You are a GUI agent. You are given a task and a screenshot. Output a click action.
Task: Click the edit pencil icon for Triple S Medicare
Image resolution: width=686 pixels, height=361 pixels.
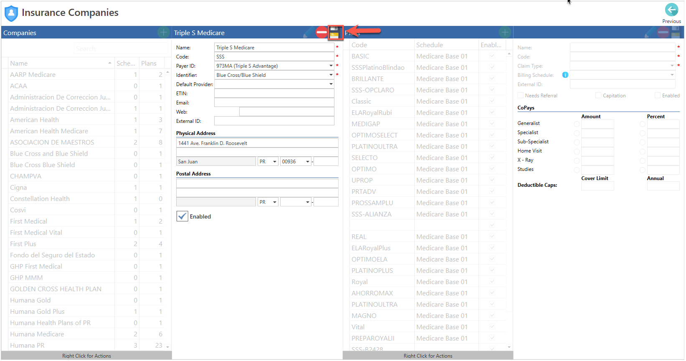click(x=309, y=32)
